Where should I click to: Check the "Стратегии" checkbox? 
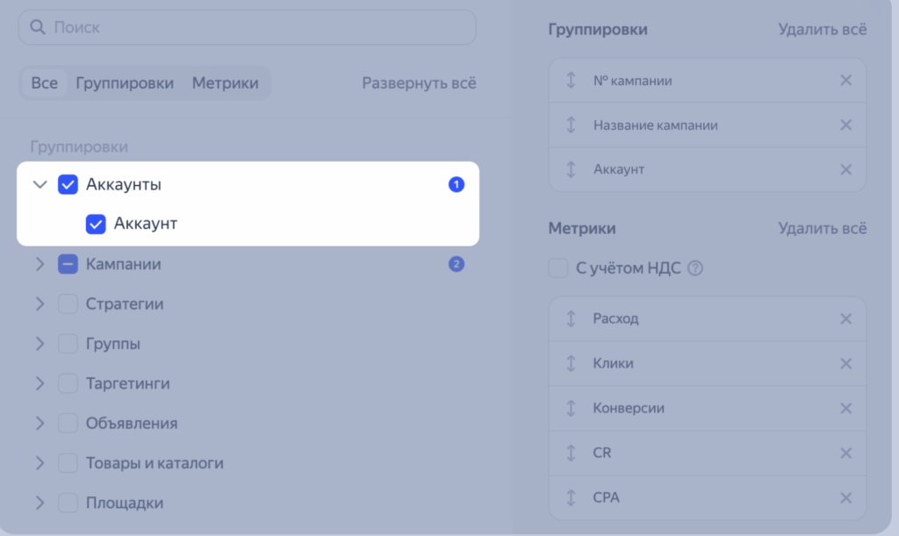(68, 304)
